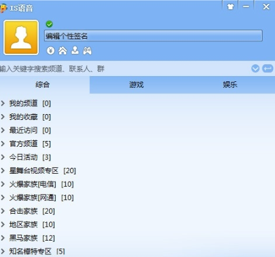275x257 pixels.
Task: Select the 火爆家族[网通] [10] row text
Action: pos(41,197)
